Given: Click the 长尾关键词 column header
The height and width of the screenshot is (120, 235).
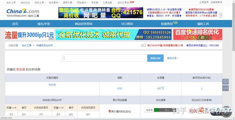Looking at the screenshot, I should [52, 78].
